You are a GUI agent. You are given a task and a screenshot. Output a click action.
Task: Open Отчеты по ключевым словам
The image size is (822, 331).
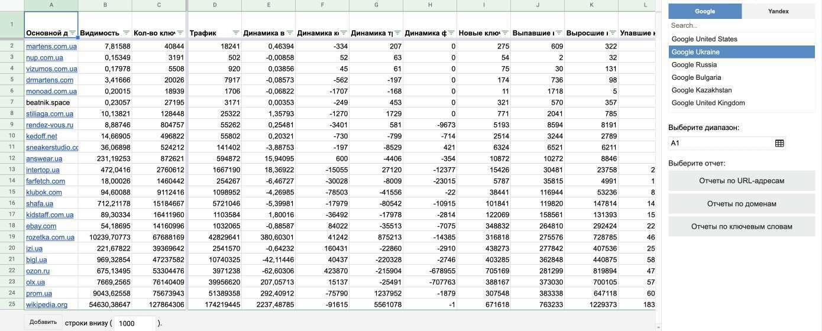click(742, 226)
